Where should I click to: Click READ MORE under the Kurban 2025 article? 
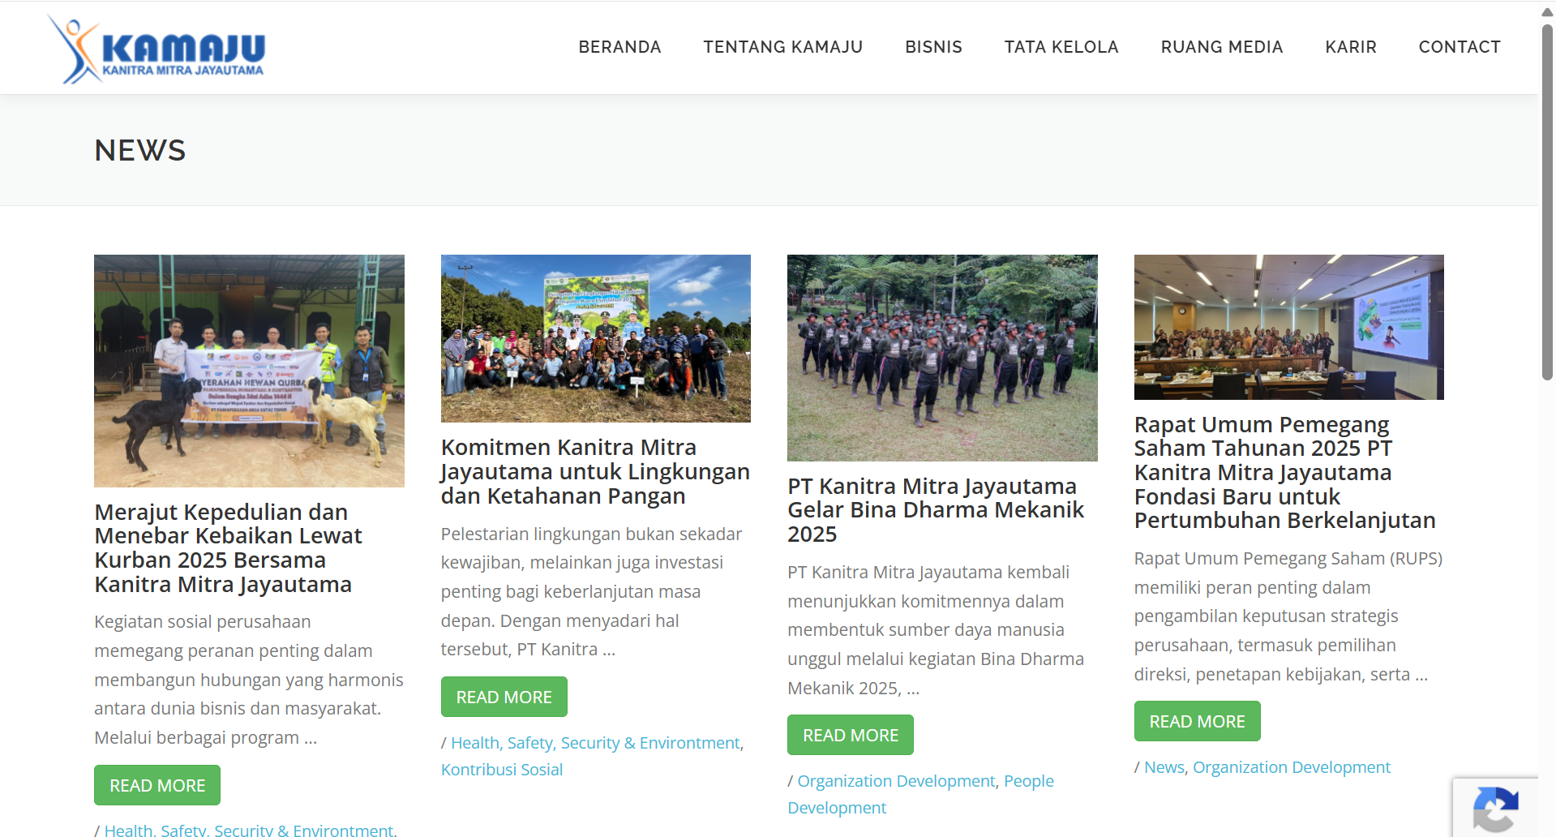156,784
